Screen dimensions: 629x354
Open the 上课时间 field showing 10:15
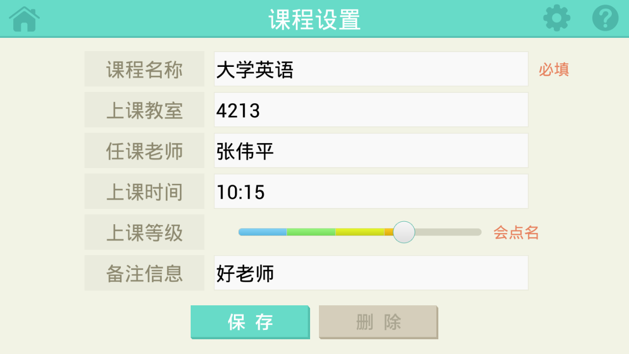pos(371,191)
